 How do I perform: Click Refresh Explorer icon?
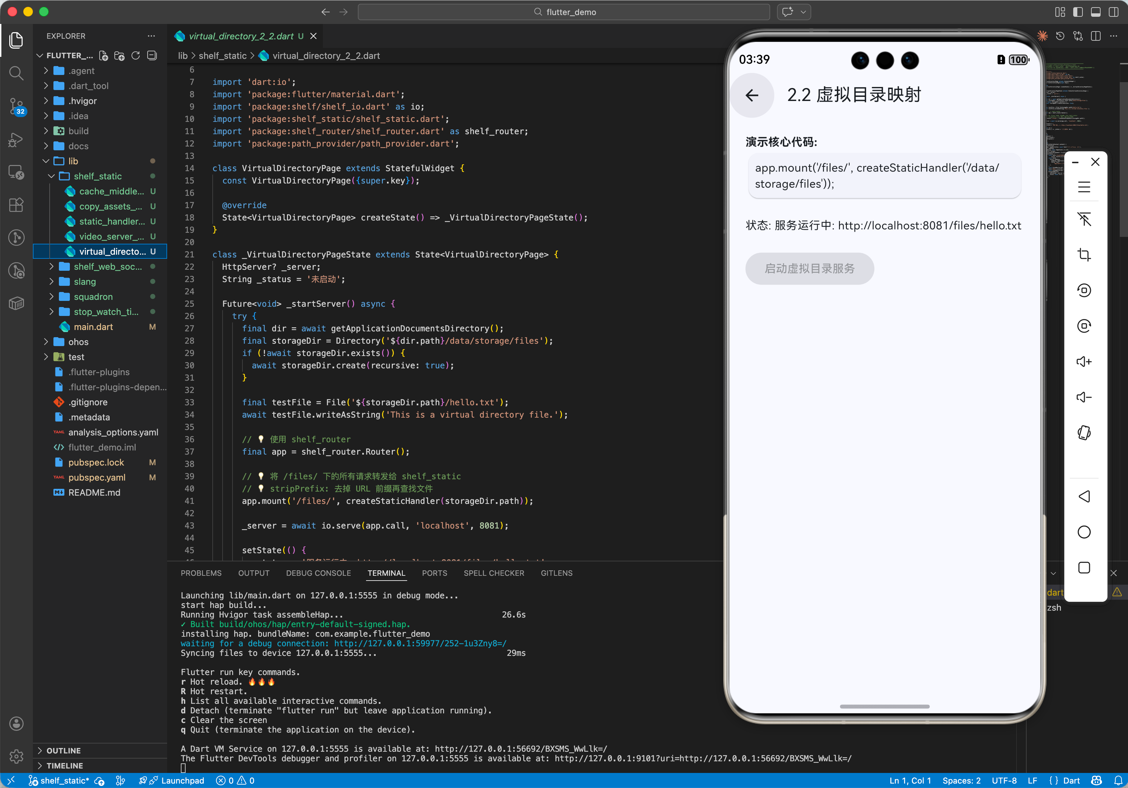[136, 56]
